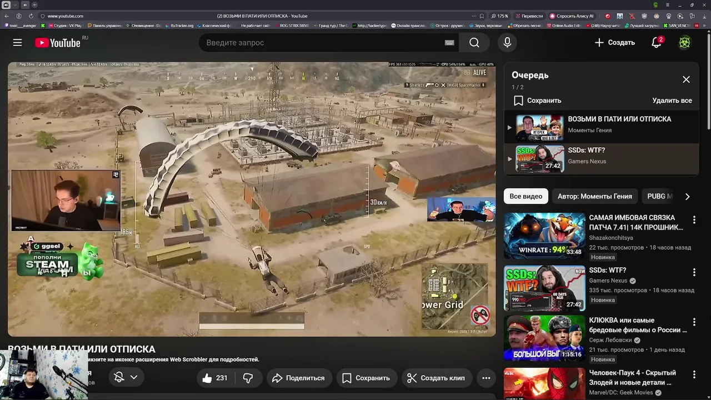
Task: Play queue item ВОЗЬМИ В ПАТИ ИЛИ ОТПИСКА
Action: click(601, 127)
